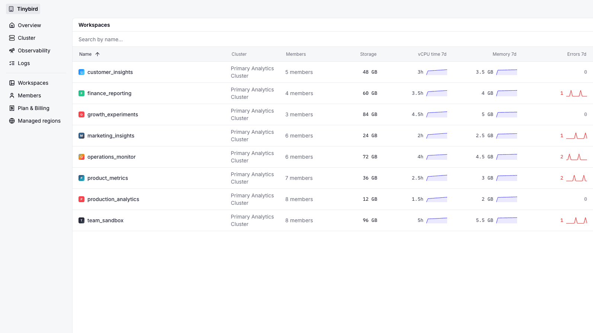Click '5 members' in customer_insights row

[x=299, y=72]
